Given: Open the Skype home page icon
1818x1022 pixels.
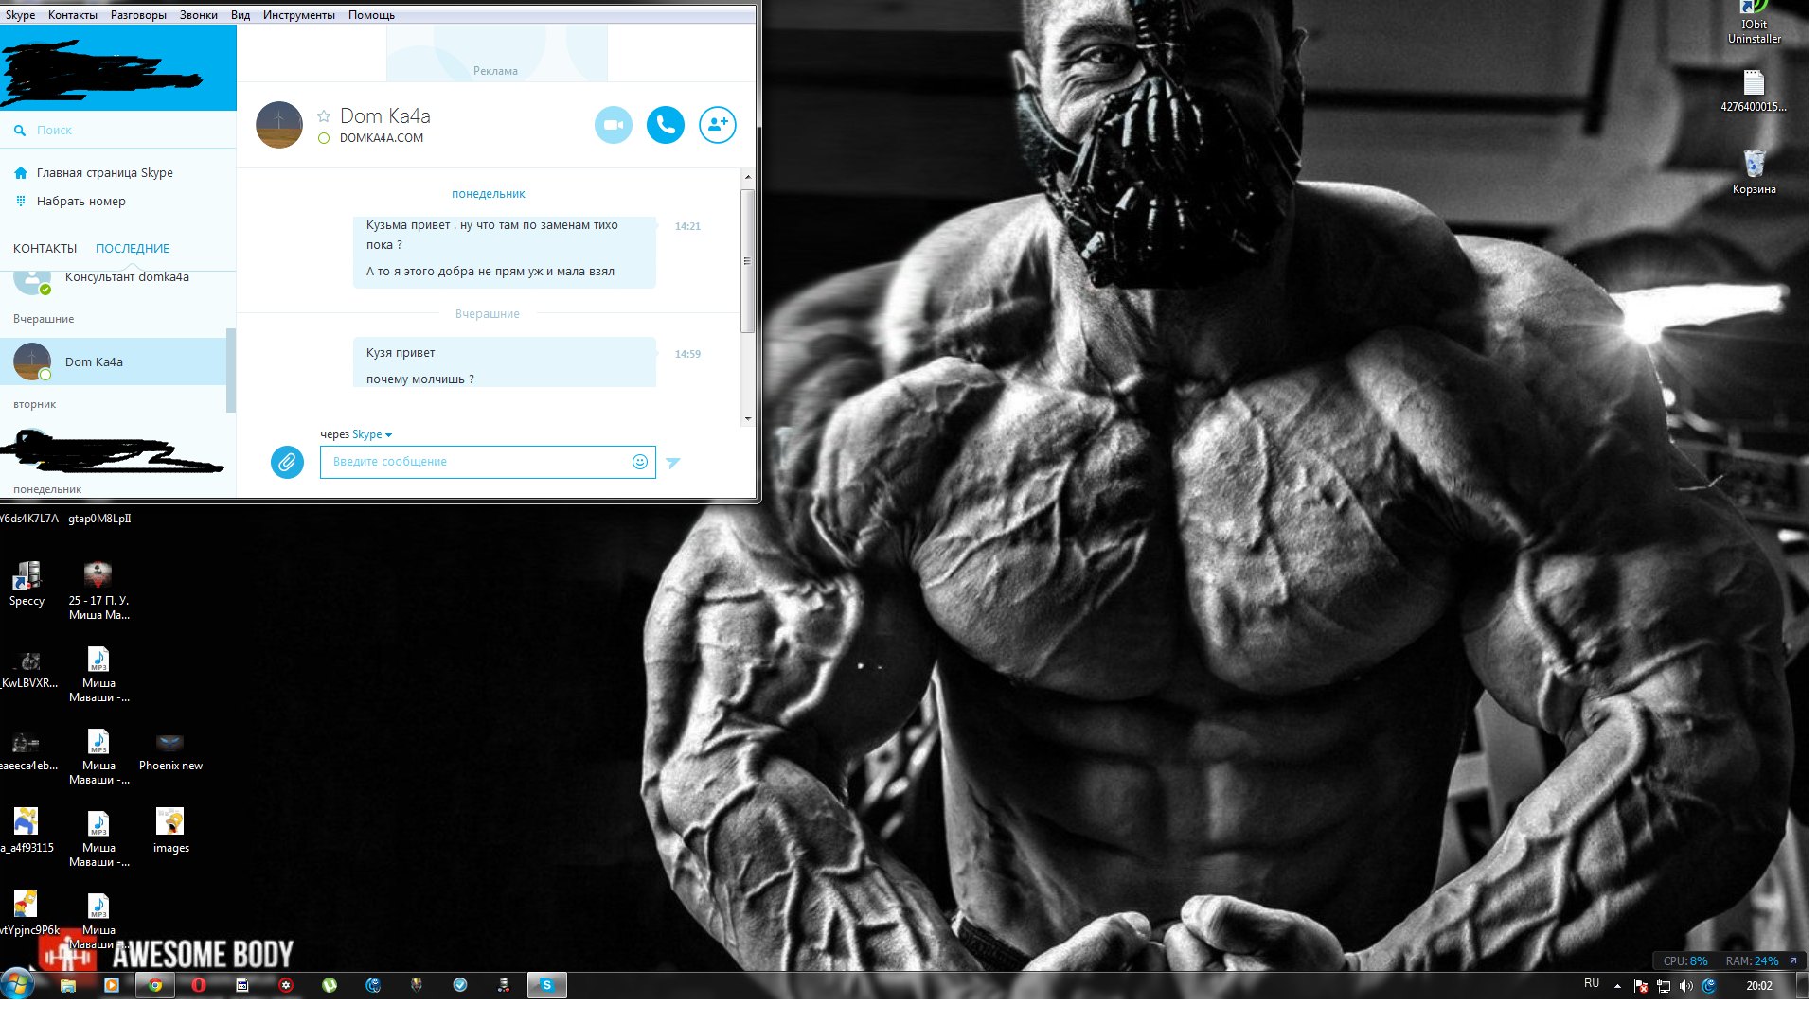Looking at the screenshot, I should 21,173.
